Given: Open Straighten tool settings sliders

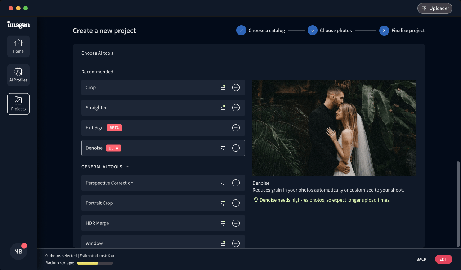Looking at the screenshot, I should (223, 108).
